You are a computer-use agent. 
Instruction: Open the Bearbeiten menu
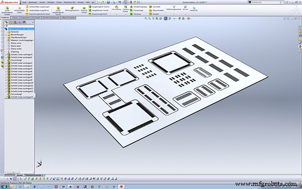click(33, 2)
